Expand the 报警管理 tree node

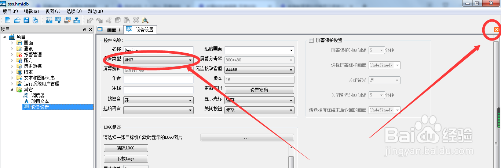(x=12, y=54)
